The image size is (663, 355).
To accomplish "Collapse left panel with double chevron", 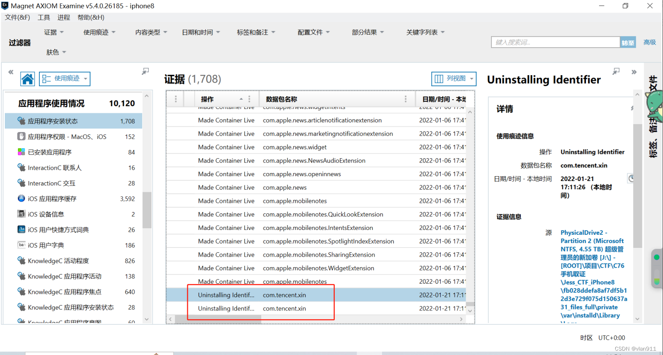I will click(x=11, y=72).
